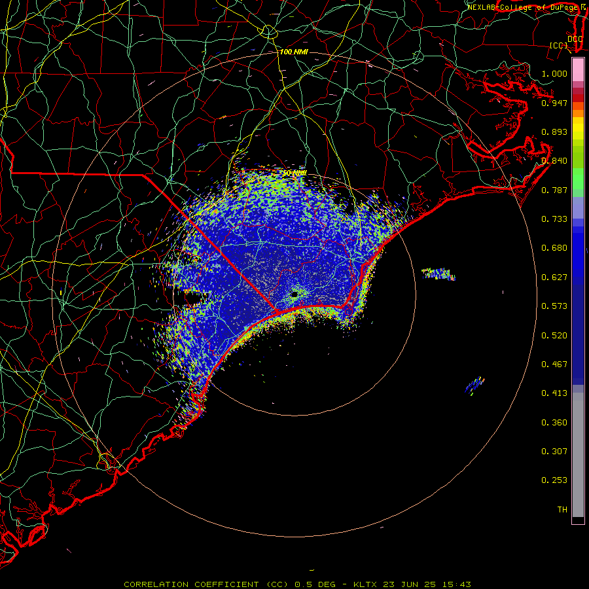Click the black radar site dot at center
This screenshot has height=589, width=589.
click(294, 294)
